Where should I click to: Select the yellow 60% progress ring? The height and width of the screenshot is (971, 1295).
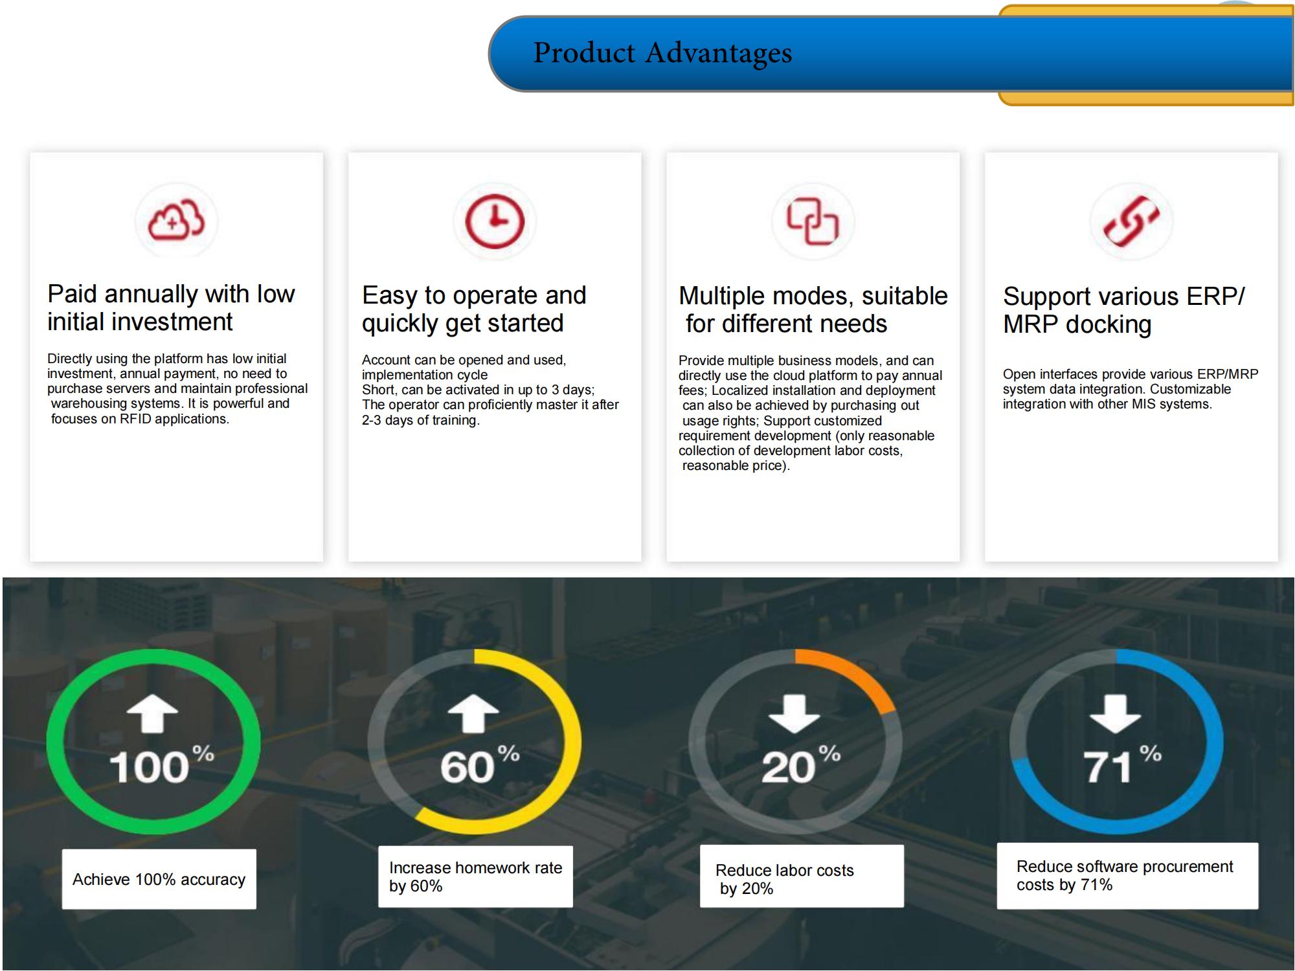tap(475, 741)
